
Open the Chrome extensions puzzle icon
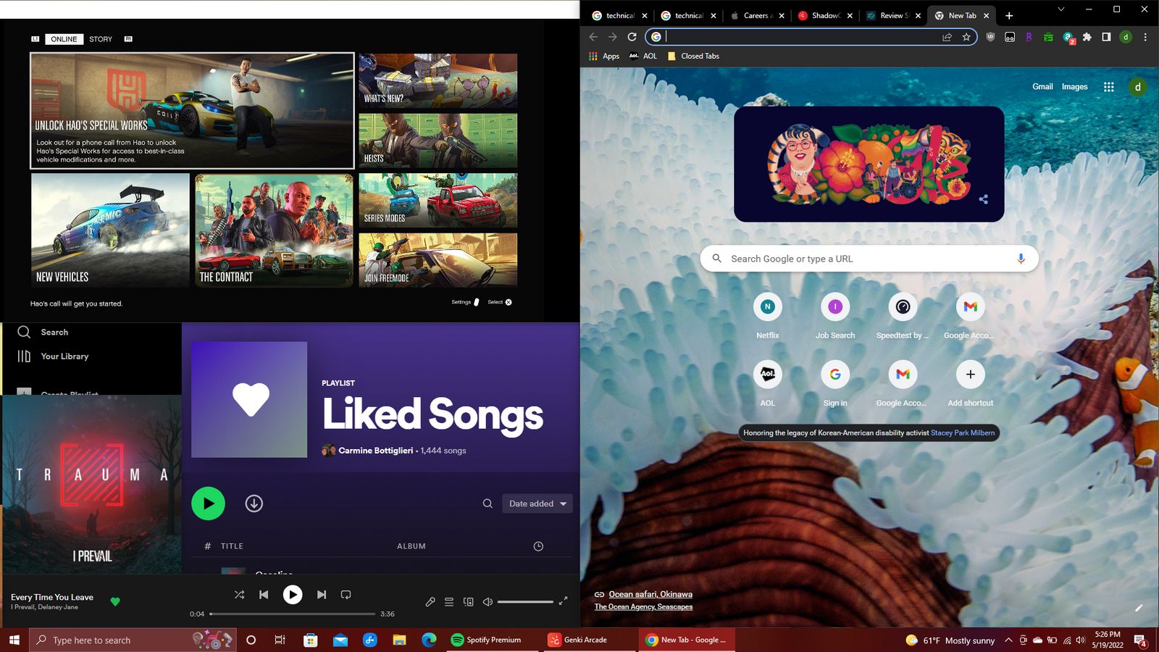[x=1087, y=37]
